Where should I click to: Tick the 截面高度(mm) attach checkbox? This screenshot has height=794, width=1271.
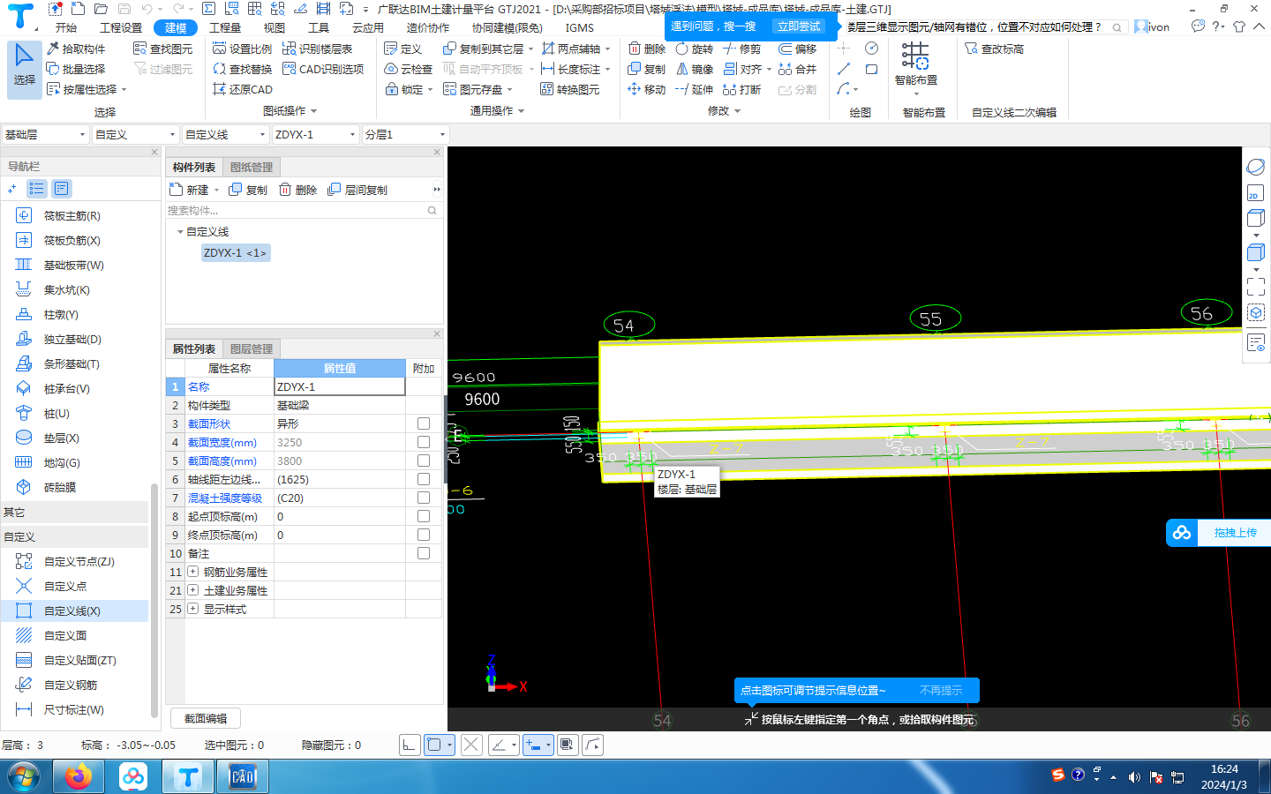(424, 461)
